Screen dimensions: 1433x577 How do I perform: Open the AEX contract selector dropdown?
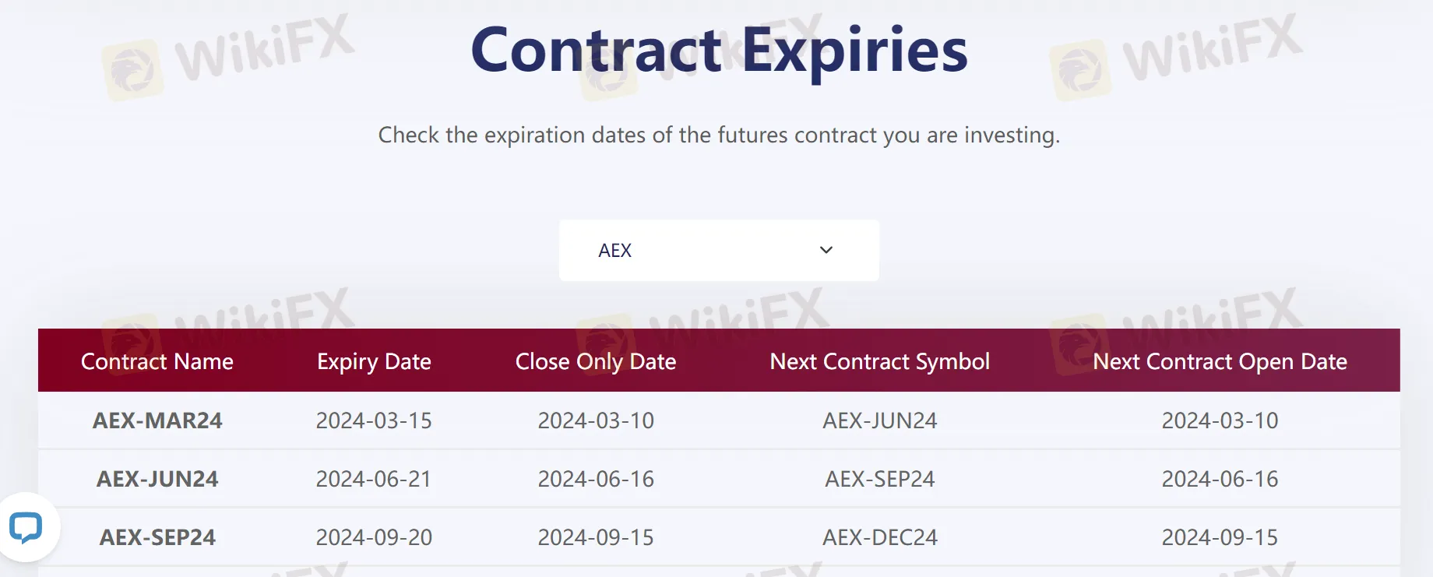point(719,250)
